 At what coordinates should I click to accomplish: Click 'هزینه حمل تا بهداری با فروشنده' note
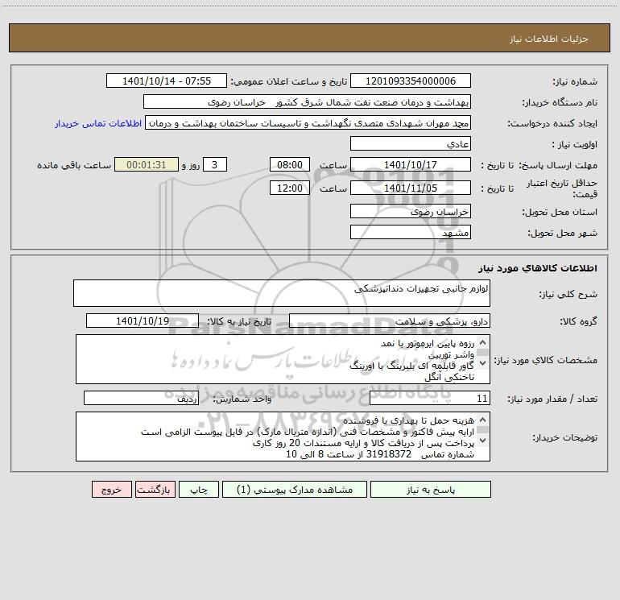(408, 420)
